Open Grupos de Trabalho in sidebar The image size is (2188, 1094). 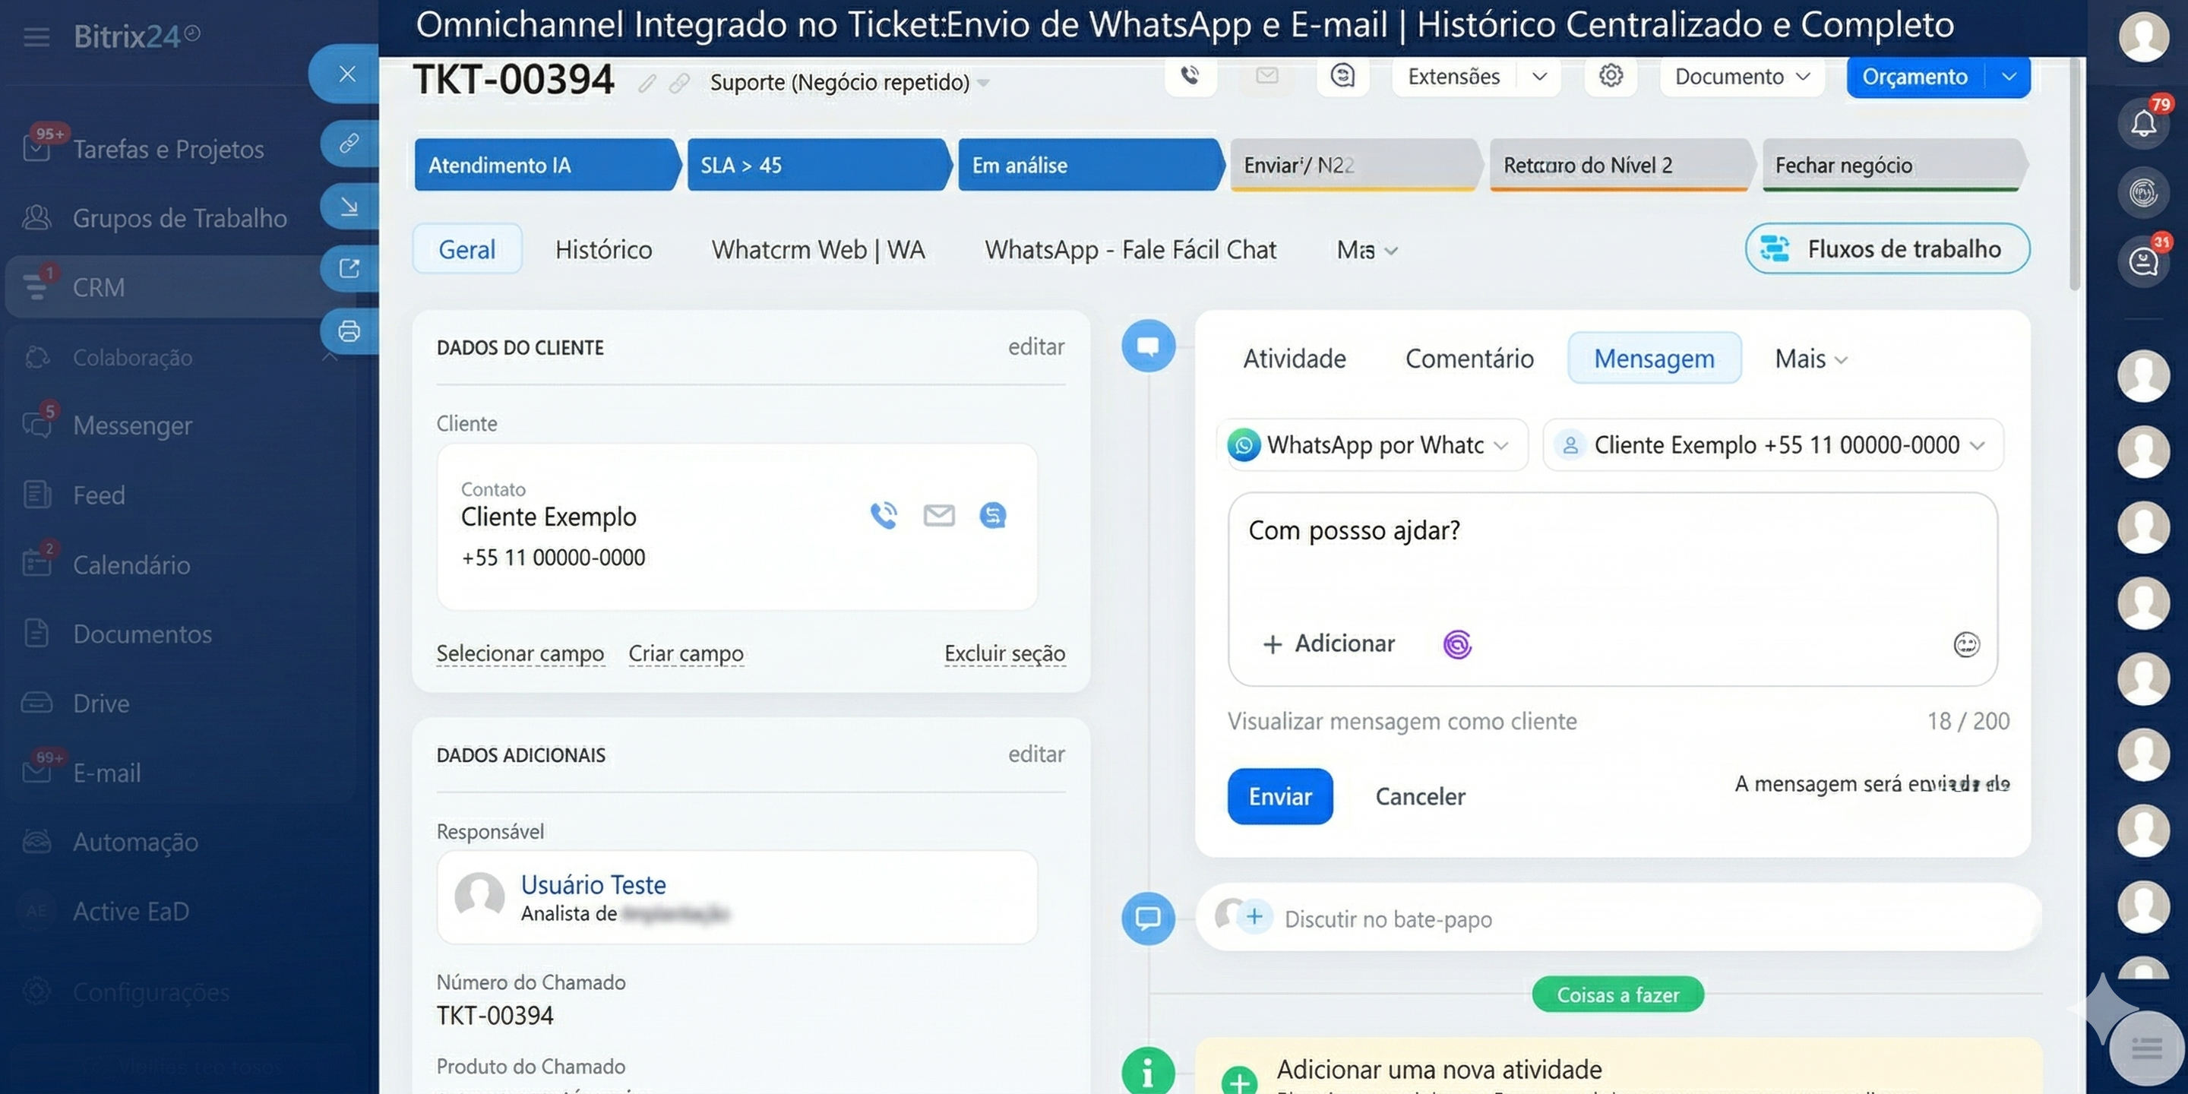tap(179, 218)
